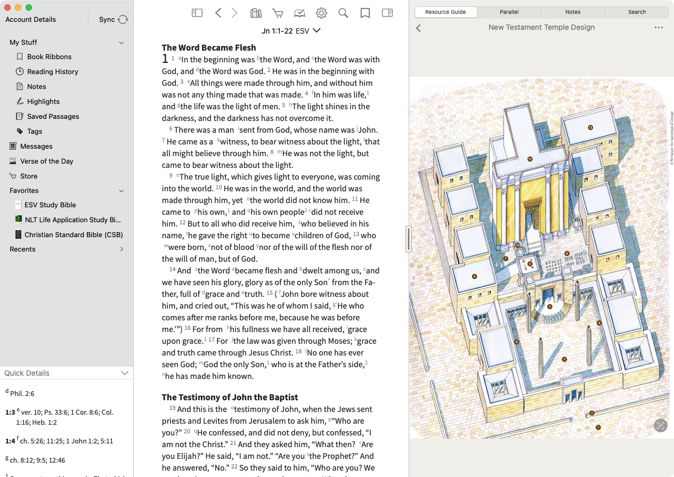Click 'The Word Became Flesh' heading
This screenshot has height=477, width=674.
209,47
